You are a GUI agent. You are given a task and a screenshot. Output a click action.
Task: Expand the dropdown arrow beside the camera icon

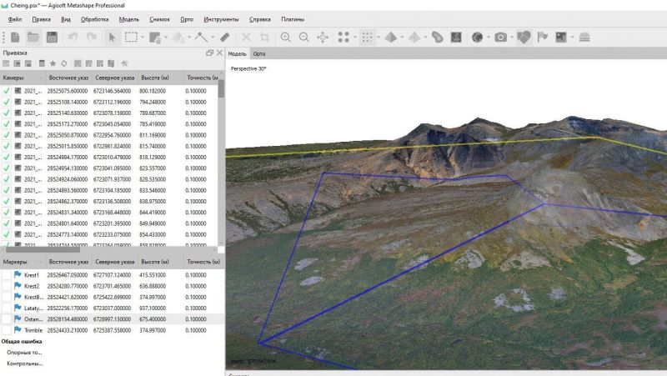(512, 37)
